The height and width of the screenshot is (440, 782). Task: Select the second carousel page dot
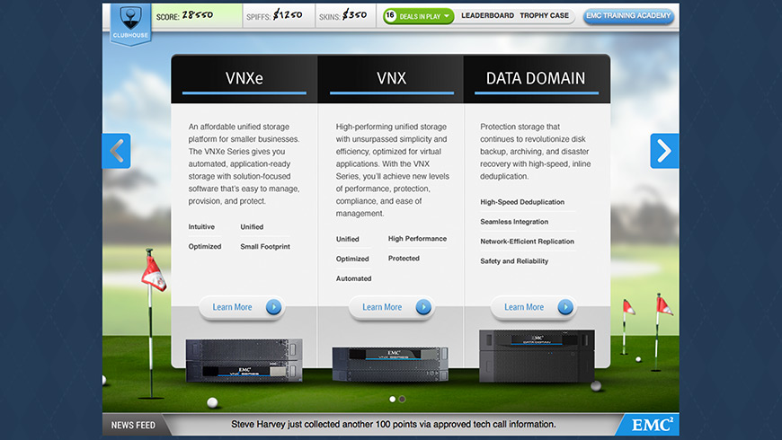tap(403, 399)
